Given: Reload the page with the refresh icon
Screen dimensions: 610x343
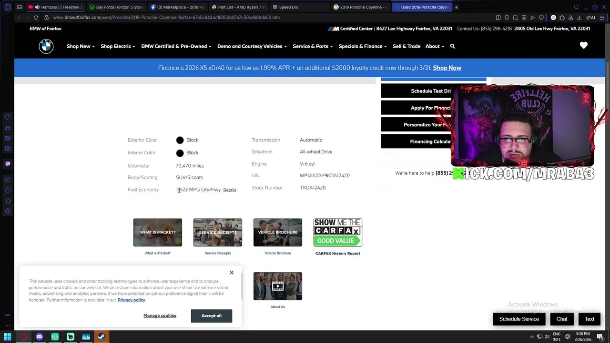Looking at the screenshot, I should (x=36, y=18).
